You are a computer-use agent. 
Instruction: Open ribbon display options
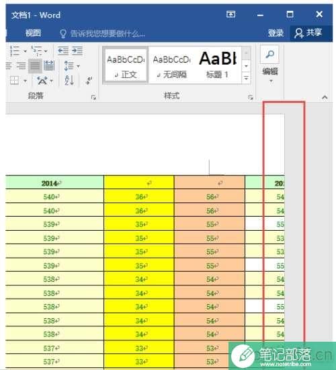(230, 14)
